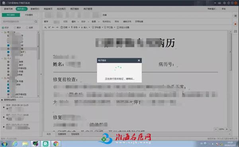Click the cut scissors icon in the editor toolbar
Viewport: 239px width, 147px height.
pyautogui.click(x=49, y=27)
